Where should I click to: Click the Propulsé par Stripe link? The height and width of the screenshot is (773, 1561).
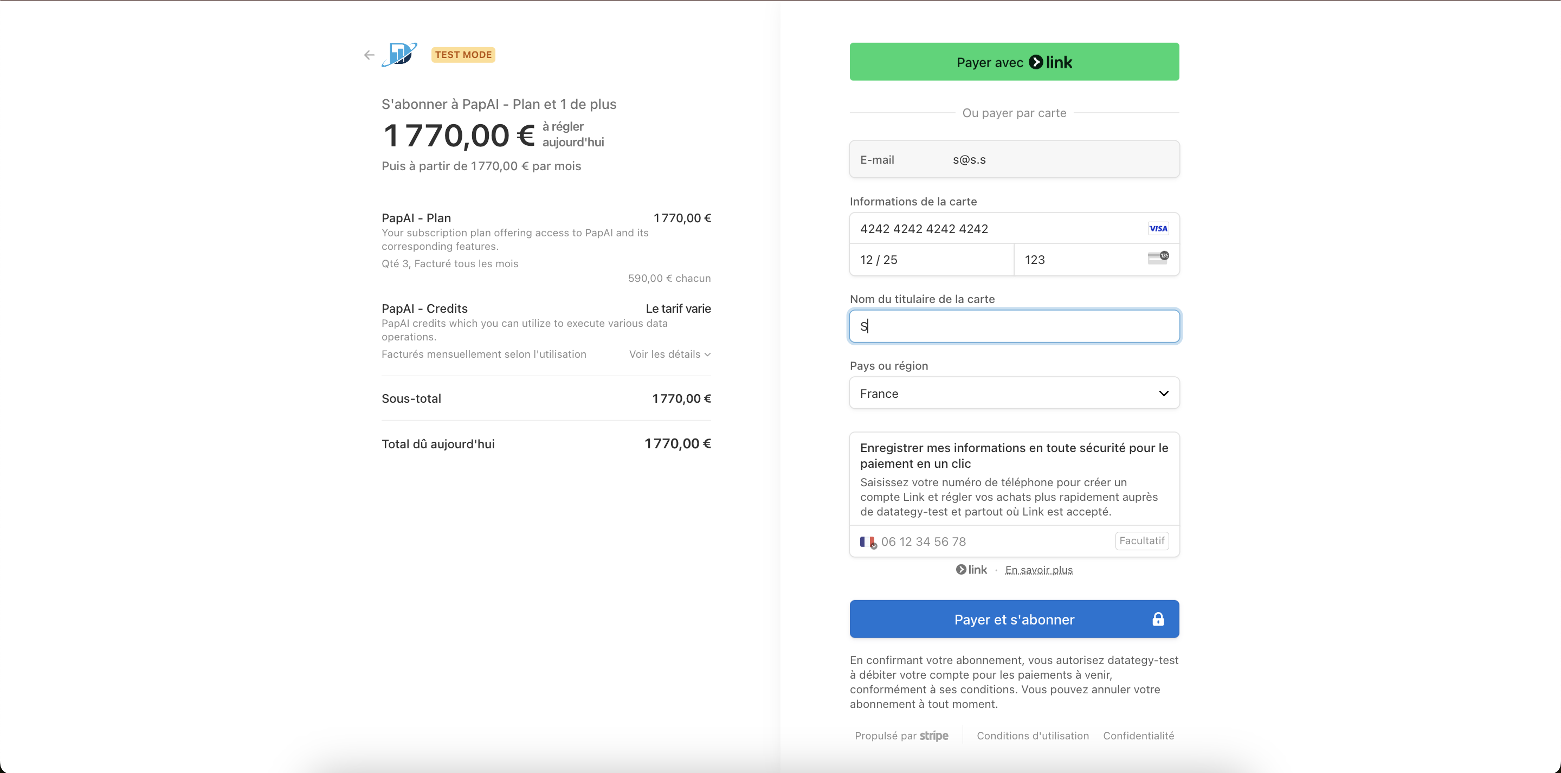click(901, 736)
